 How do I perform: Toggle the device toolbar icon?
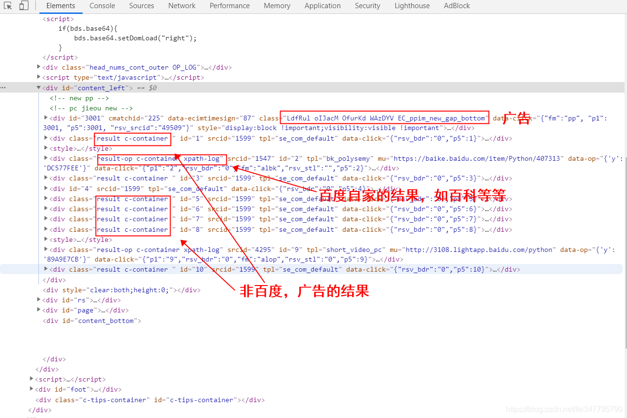[x=24, y=6]
